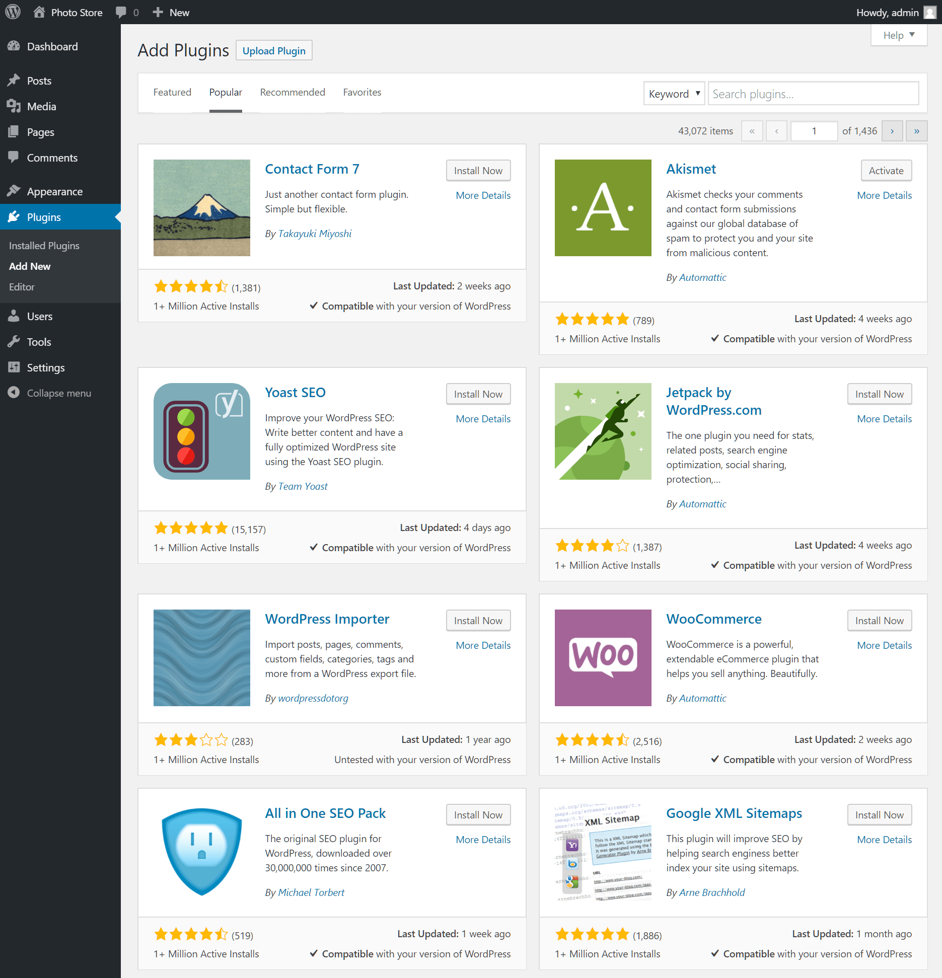View More Details for Jetpack

click(884, 419)
